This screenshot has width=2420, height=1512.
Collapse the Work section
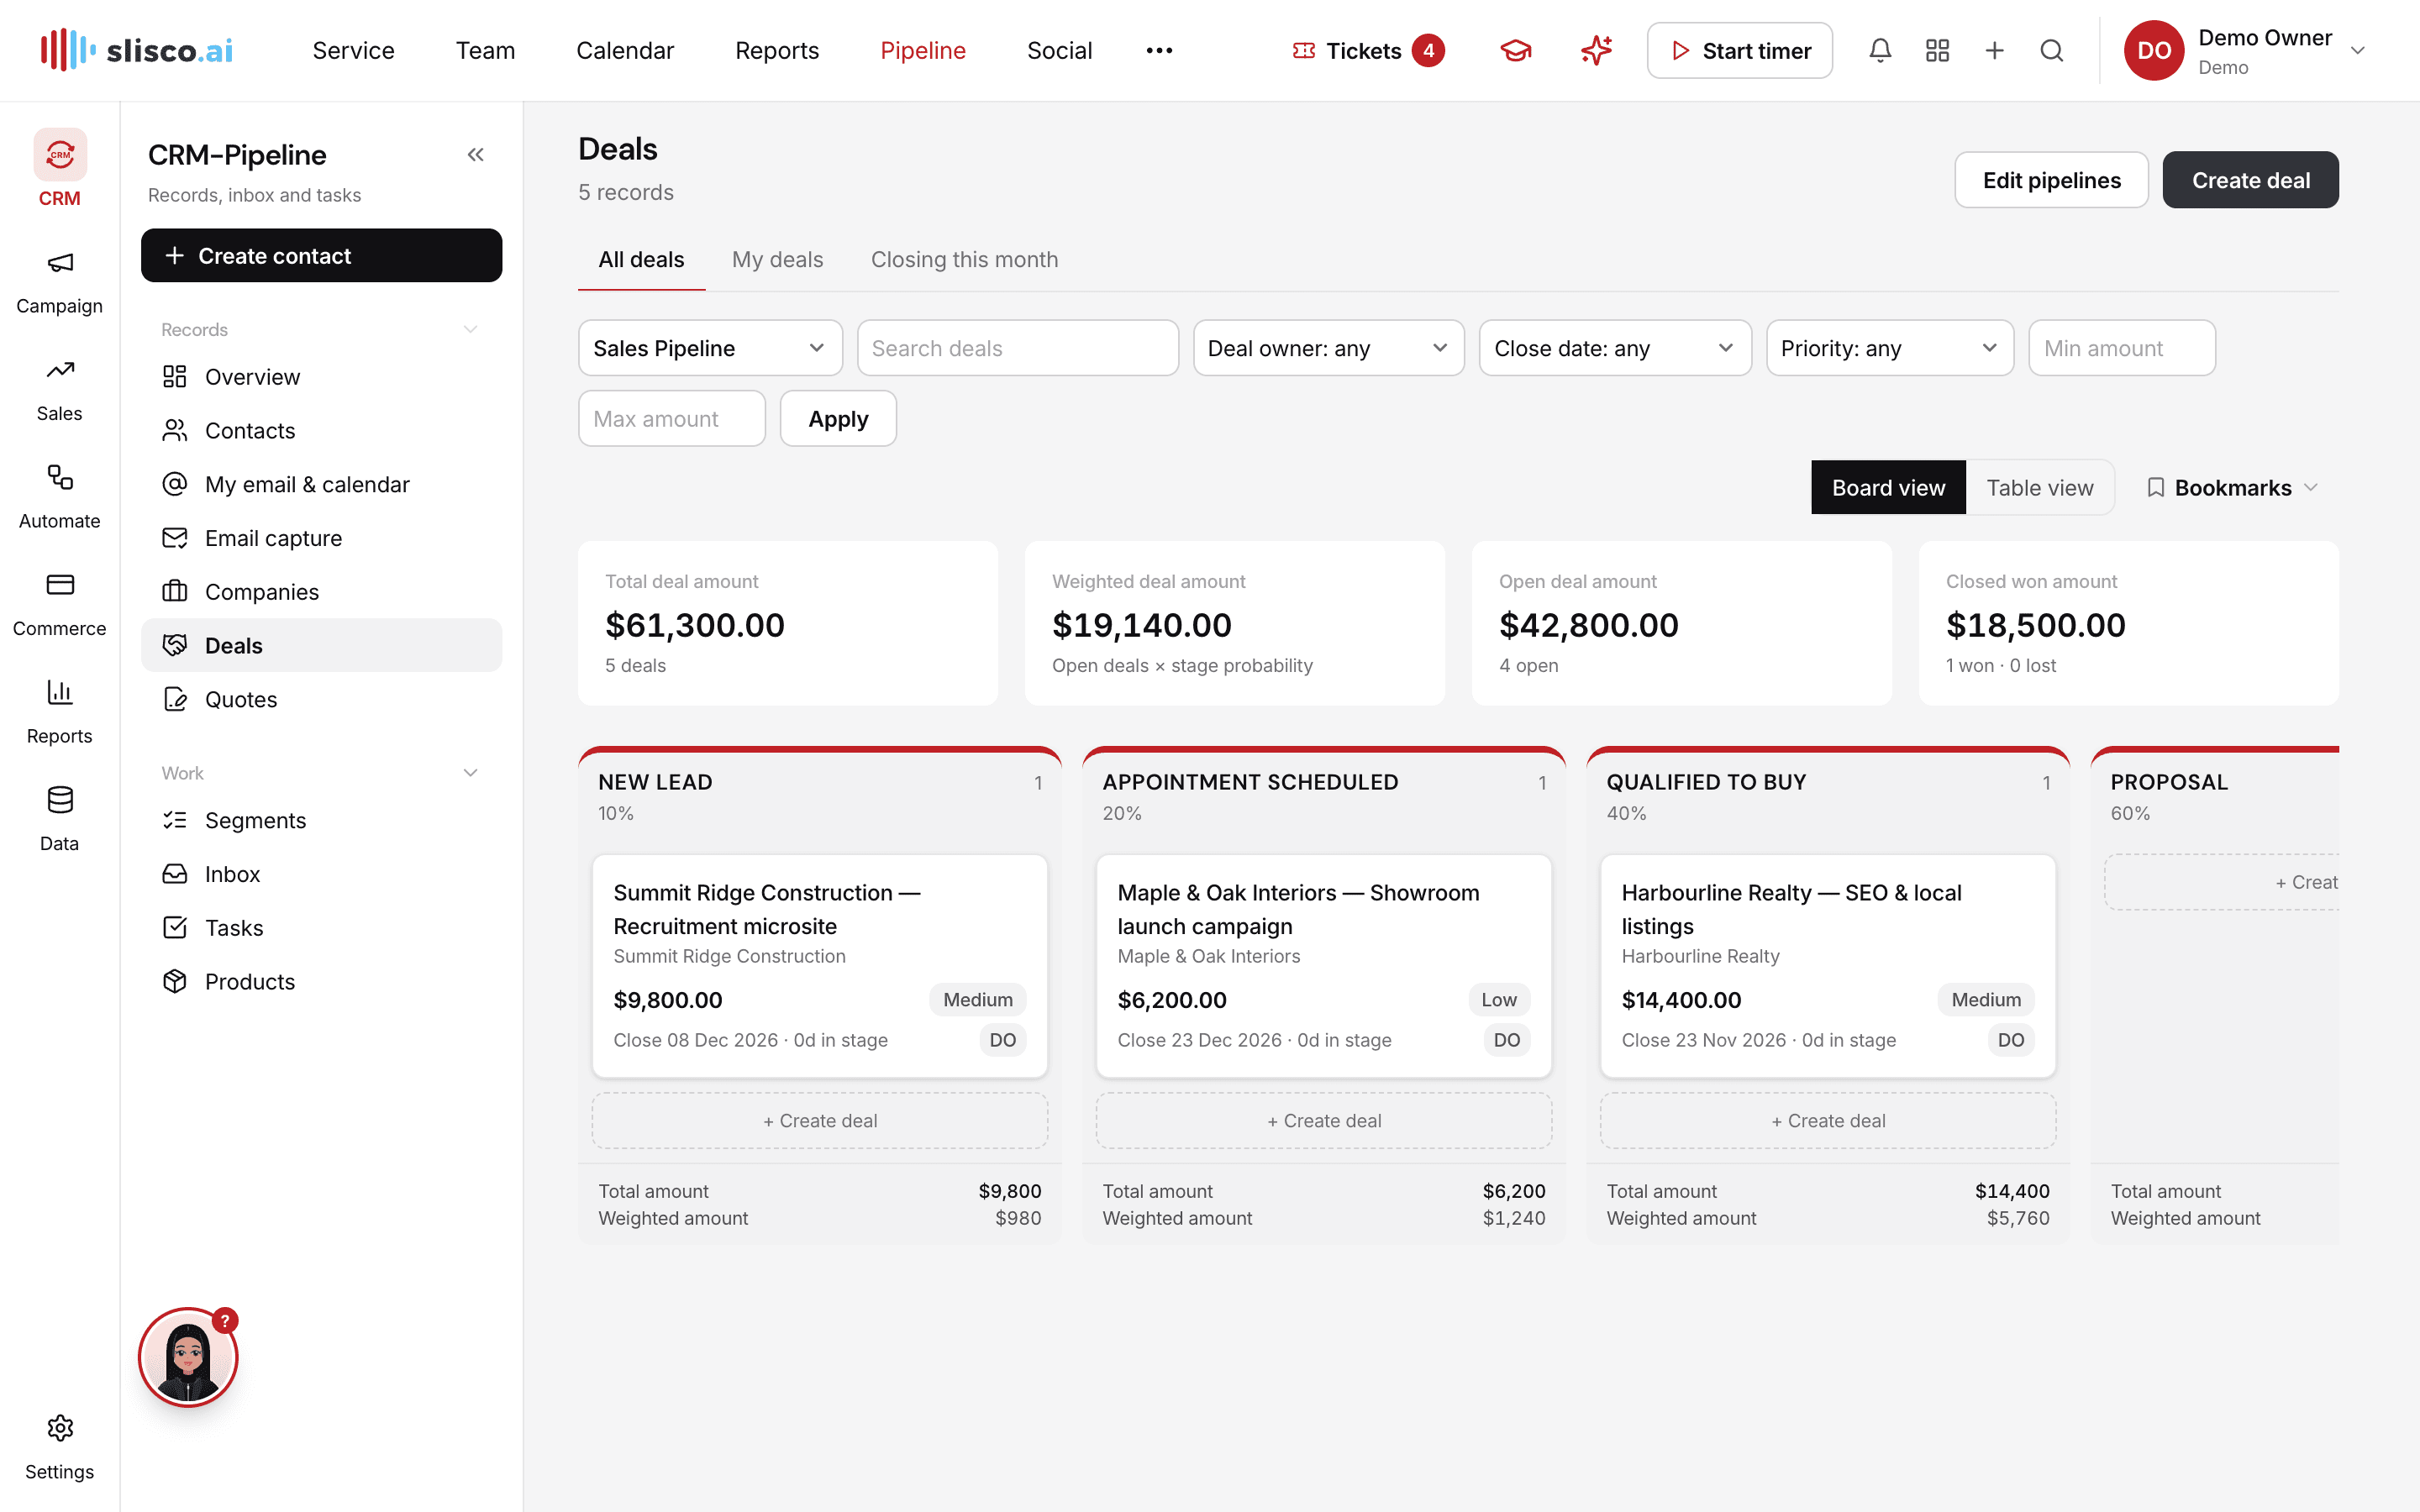pyautogui.click(x=470, y=772)
